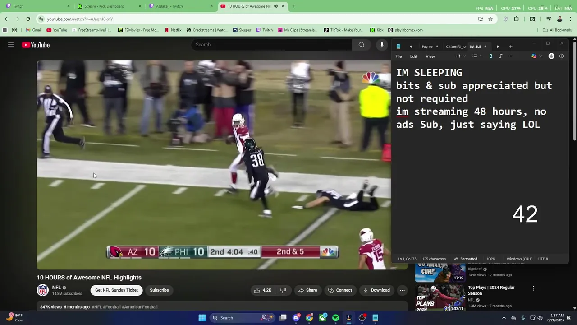Add a new Notepad tab
577x325 pixels.
coord(510,46)
